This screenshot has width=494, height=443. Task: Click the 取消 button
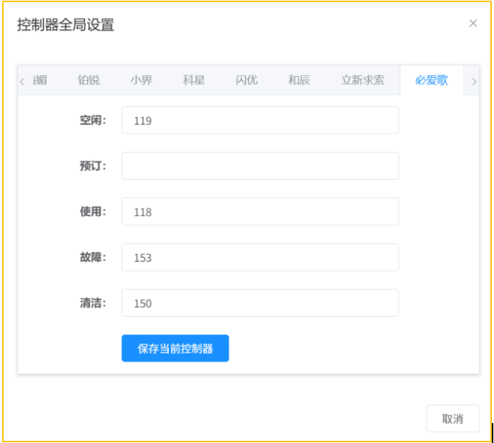[x=453, y=419]
